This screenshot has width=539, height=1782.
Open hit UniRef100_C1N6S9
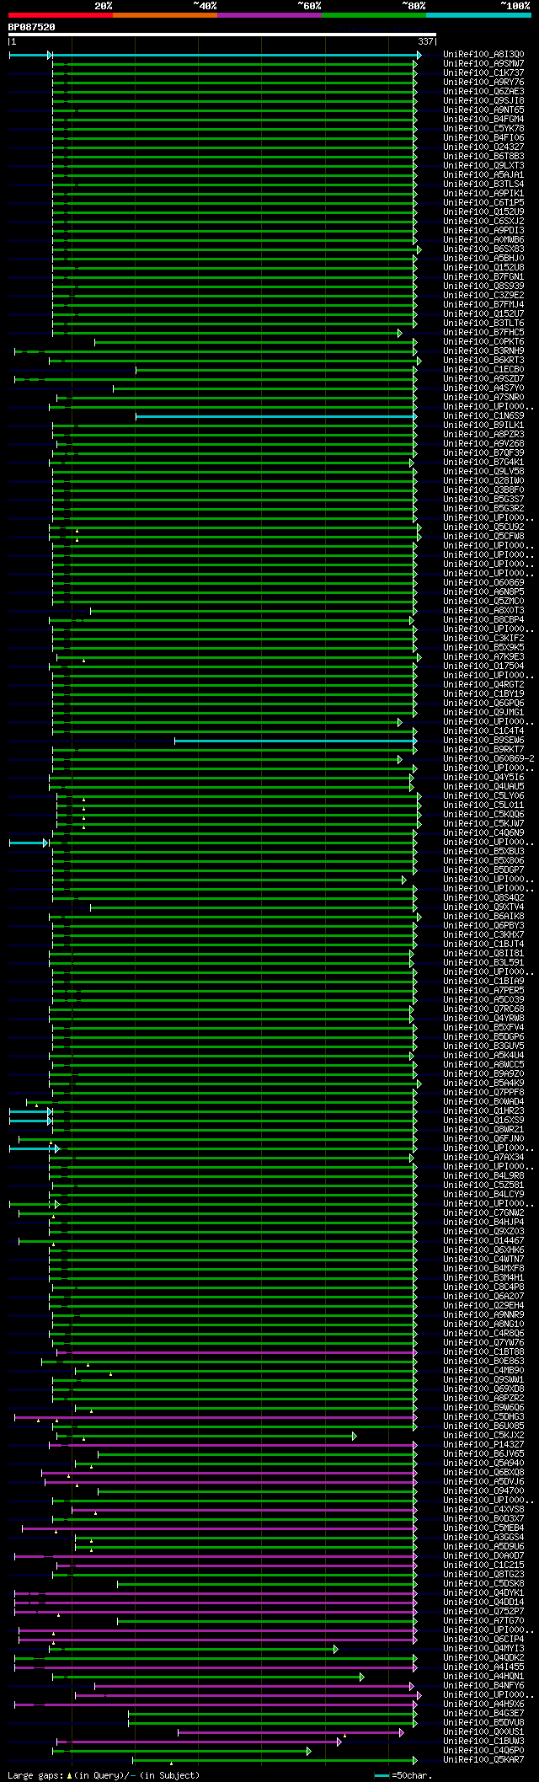pyautogui.click(x=483, y=416)
